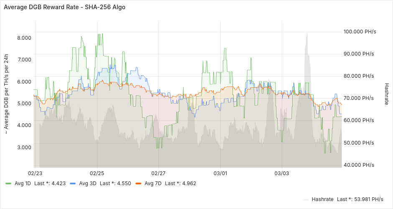Click the green Avg 1D legend color swatch
This screenshot has height=209, width=393.
8,184
